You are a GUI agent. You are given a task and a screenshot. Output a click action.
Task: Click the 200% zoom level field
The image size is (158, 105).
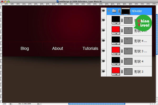[4, 104]
